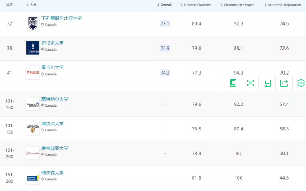Click H-index value 78.9
Screen dimensions: 306x191
point(196,153)
